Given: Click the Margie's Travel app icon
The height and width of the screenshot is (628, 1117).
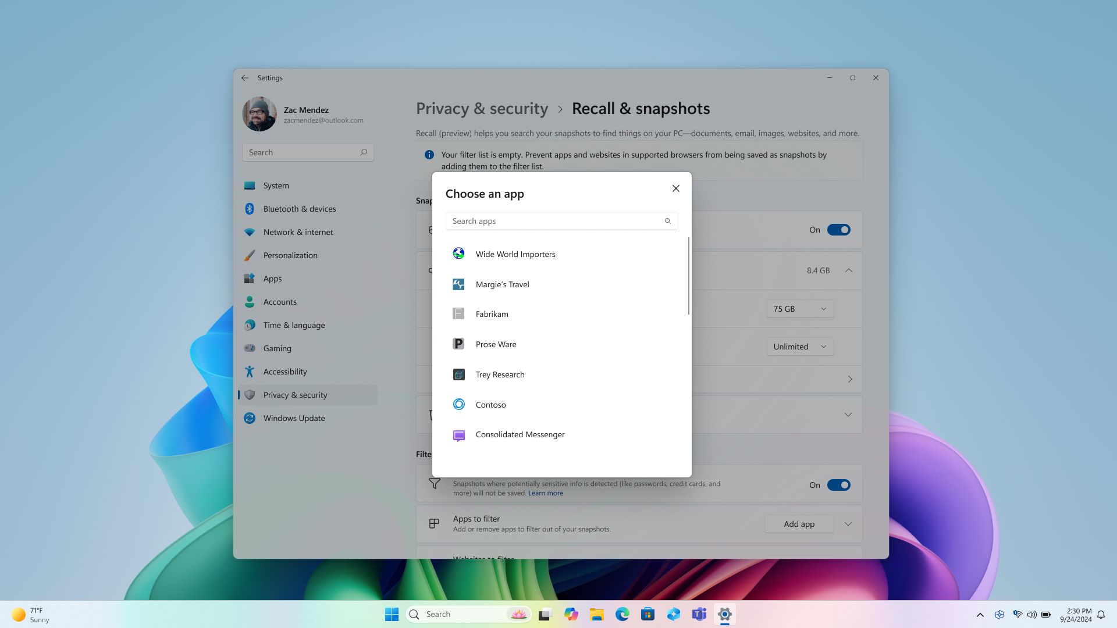Looking at the screenshot, I should 459,284.
